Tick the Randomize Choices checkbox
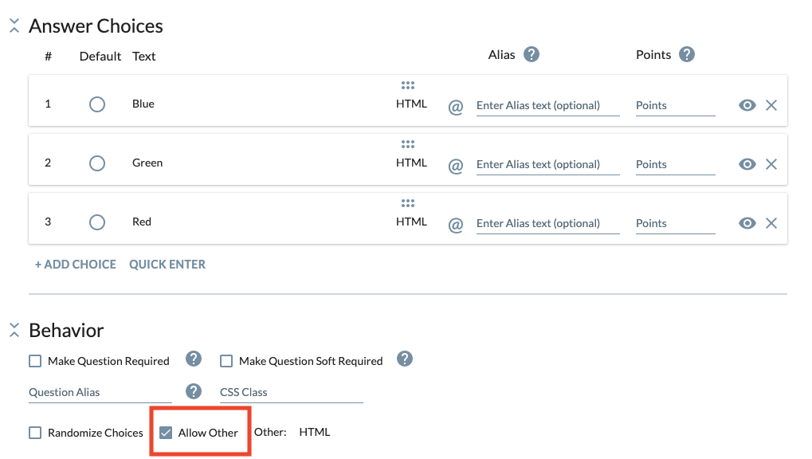The width and height of the screenshot is (812, 459). 35,433
